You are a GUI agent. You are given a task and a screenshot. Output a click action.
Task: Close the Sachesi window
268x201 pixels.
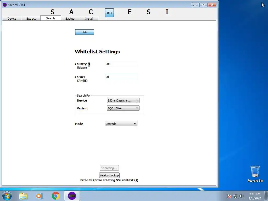click(212, 5)
